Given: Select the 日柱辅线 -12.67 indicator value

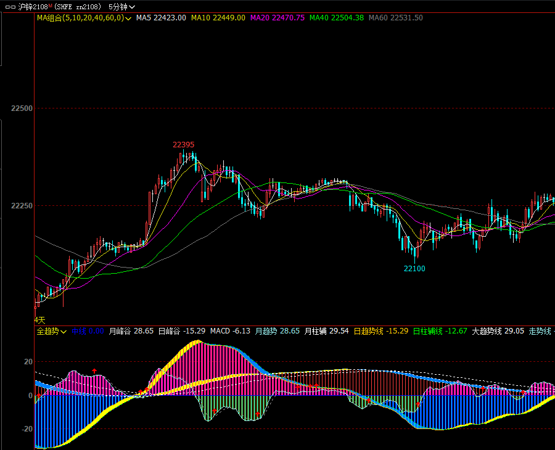Looking at the screenshot, I should (440, 331).
